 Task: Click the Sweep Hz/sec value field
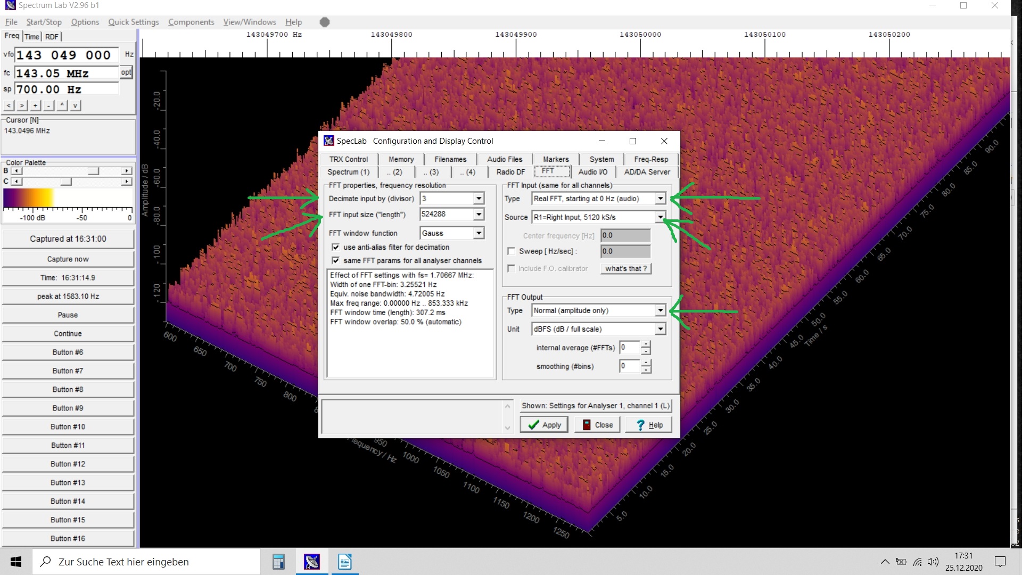pos(625,251)
